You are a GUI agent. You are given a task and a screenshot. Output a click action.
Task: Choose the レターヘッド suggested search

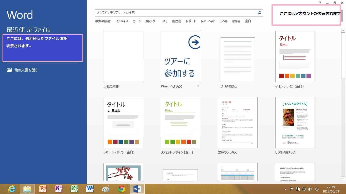coord(208,21)
